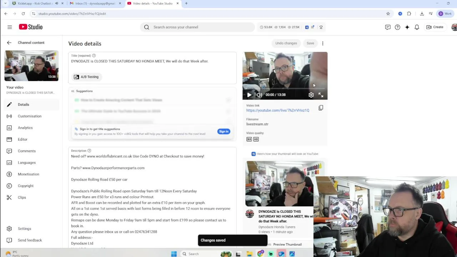This screenshot has width=457, height=257.
Task: Open Clips in the sidebar
Action: [x=31, y=197]
